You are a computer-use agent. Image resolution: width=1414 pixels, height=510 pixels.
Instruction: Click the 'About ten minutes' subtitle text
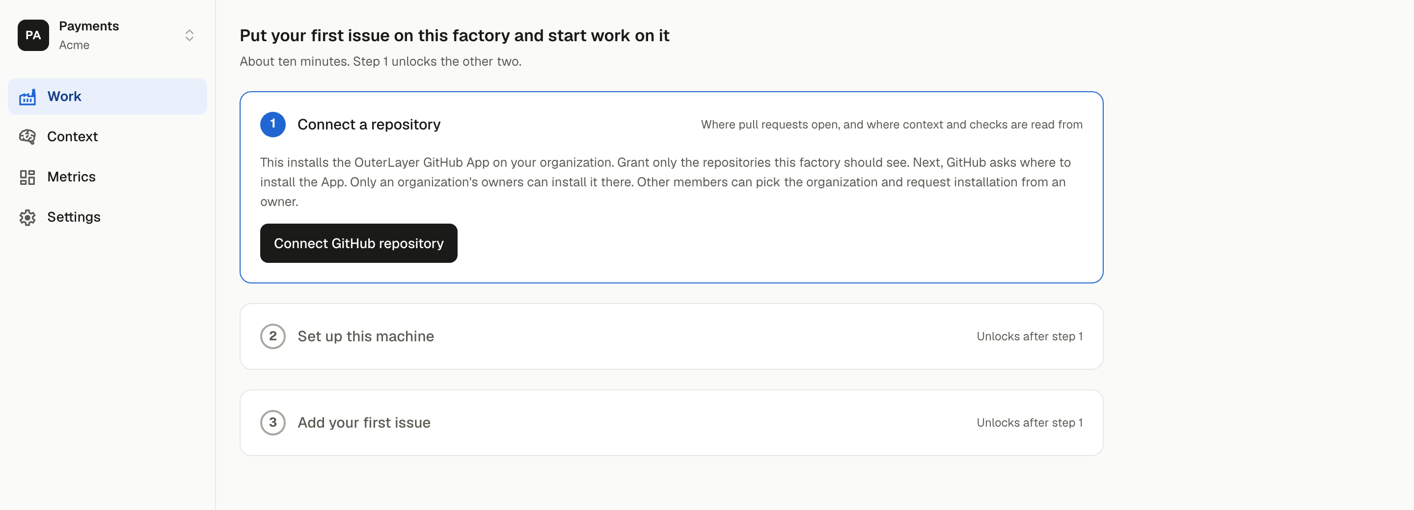pyautogui.click(x=381, y=61)
